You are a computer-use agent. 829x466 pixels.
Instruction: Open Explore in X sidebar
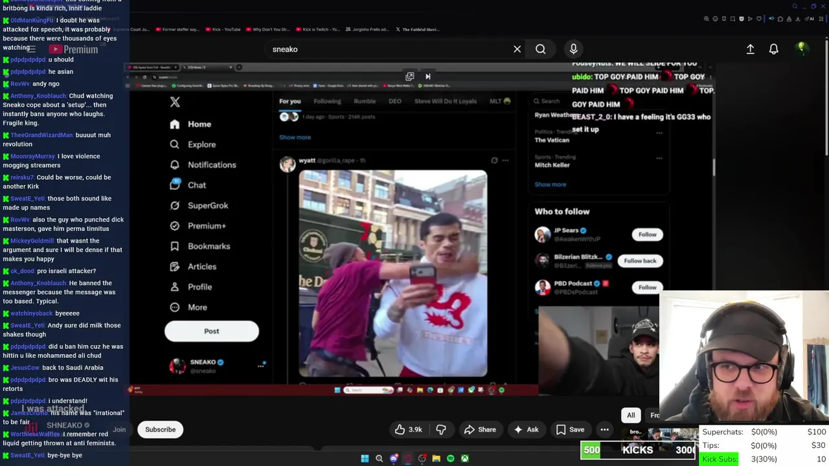pyautogui.click(x=192, y=144)
